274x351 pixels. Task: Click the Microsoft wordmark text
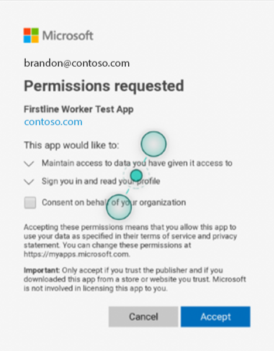coord(68,36)
